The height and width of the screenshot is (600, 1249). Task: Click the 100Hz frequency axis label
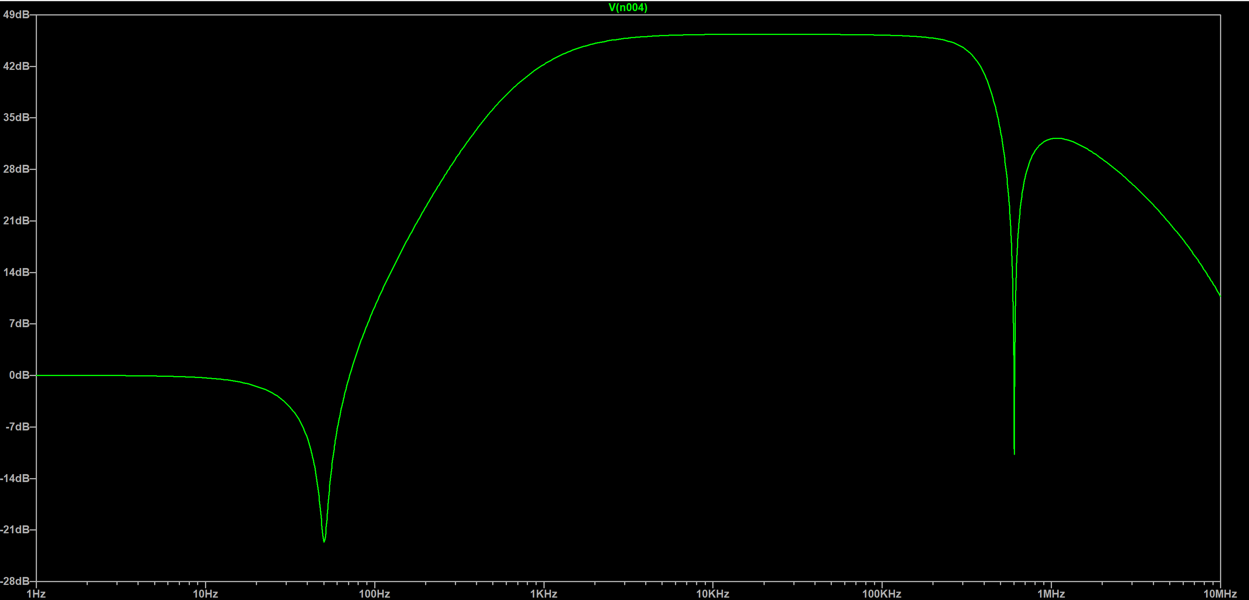tap(374, 594)
